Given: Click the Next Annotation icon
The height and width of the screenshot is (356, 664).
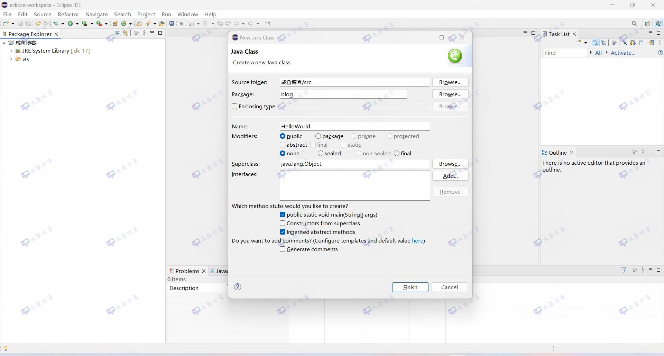Looking at the screenshot, I should (x=191, y=24).
